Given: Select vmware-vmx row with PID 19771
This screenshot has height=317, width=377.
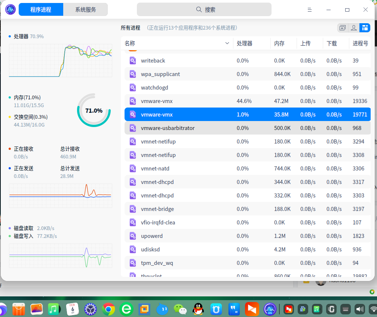Looking at the screenshot, I should (x=248, y=114).
